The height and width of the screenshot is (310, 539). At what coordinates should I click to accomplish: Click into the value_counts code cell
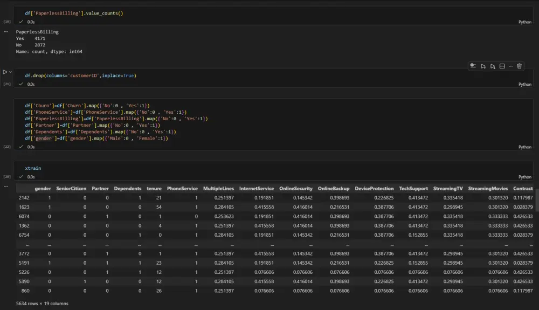(x=74, y=13)
